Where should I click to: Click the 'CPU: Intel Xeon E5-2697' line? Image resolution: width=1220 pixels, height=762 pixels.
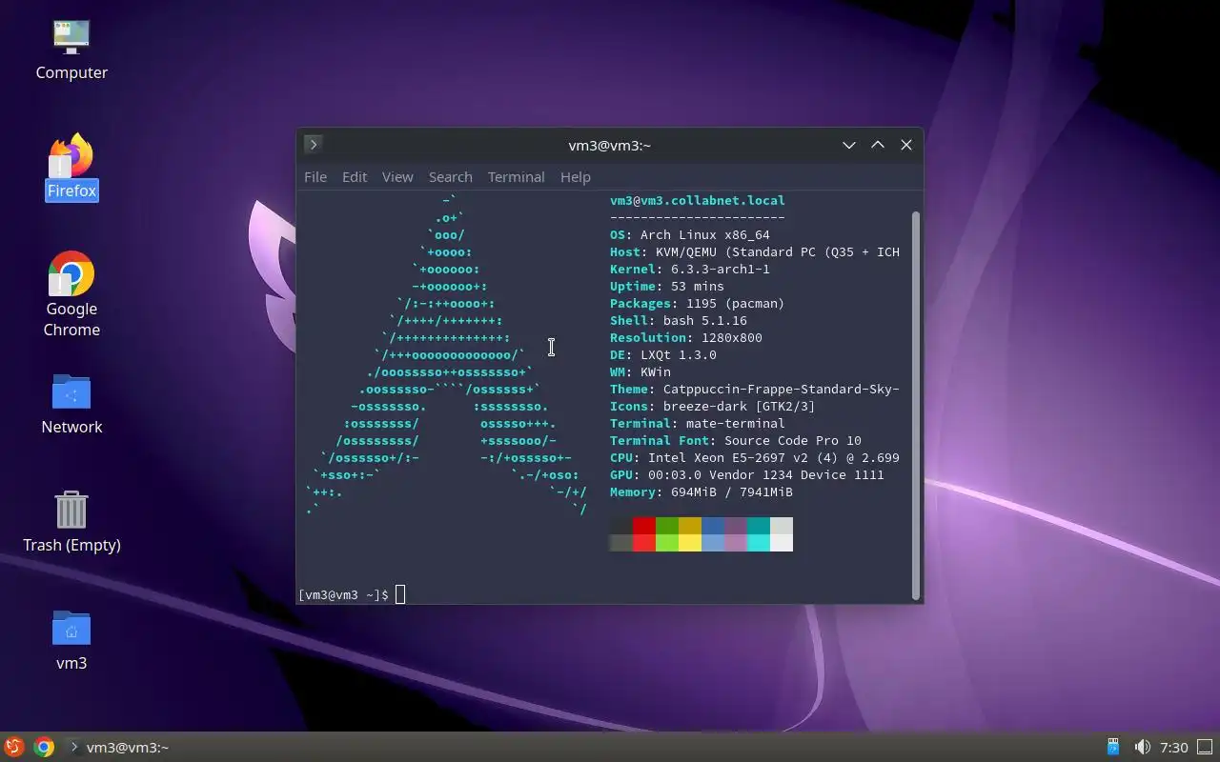tap(755, 457)
